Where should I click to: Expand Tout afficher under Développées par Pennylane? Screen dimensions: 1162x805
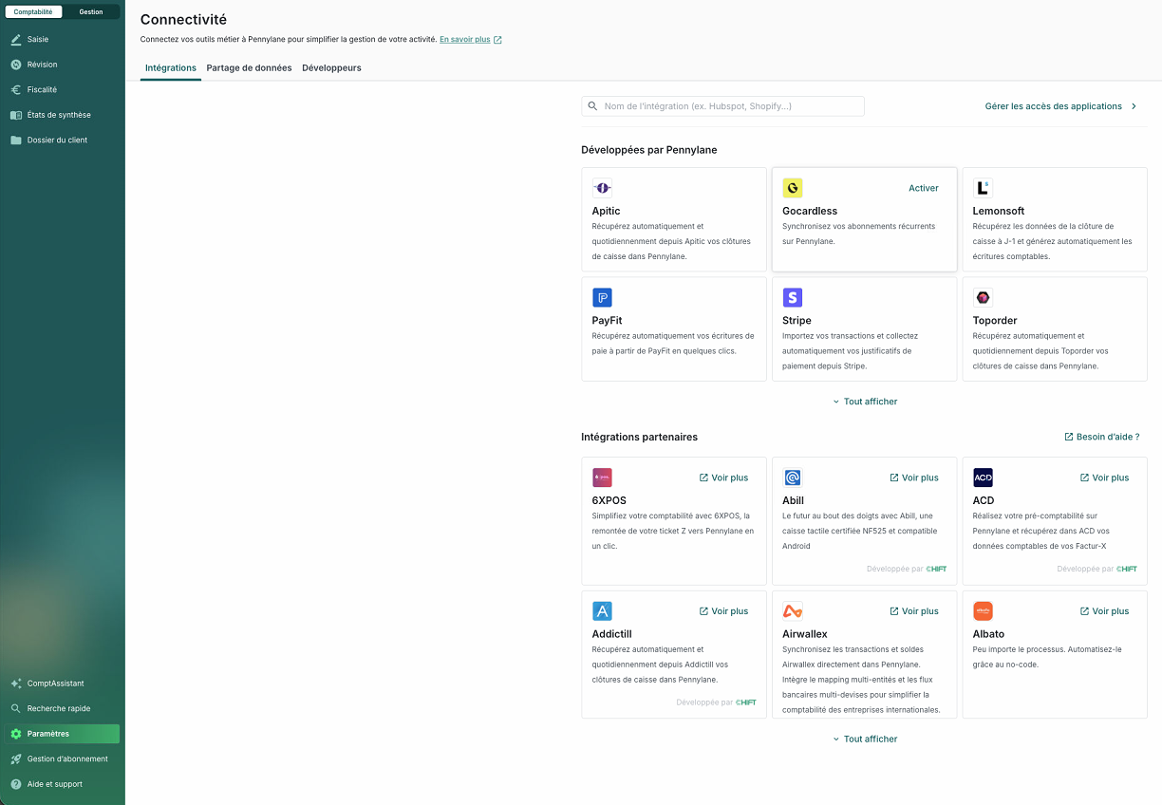pyautogui.click(x=865, y=402)
